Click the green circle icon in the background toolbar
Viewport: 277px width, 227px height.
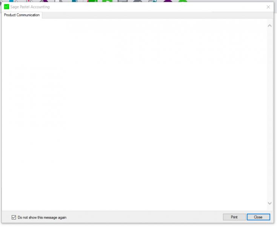183,1
